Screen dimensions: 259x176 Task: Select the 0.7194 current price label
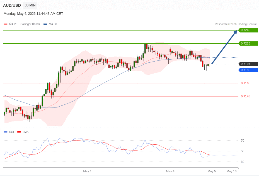[248, 64]
